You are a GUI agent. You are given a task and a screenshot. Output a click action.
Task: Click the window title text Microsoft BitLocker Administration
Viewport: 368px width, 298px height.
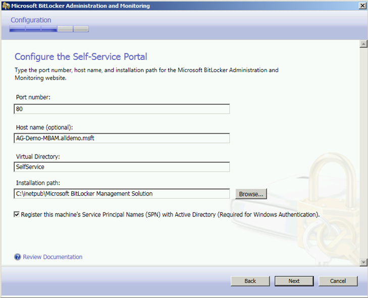[80, 6]
